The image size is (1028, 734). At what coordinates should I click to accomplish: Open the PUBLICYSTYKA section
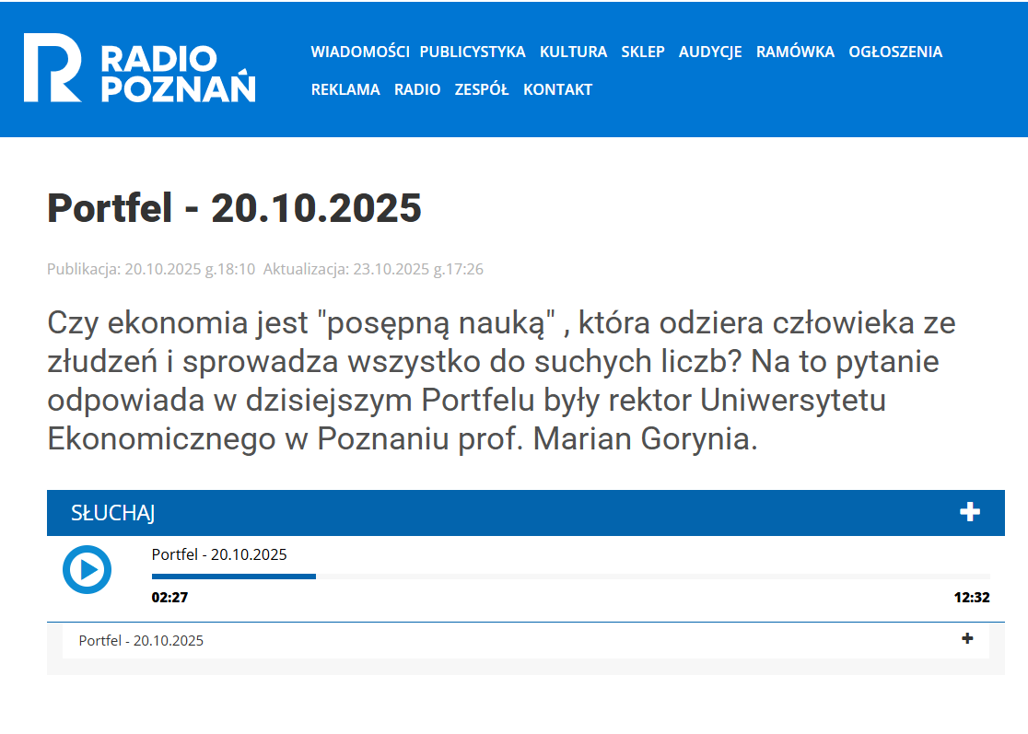tap(473, 52)
